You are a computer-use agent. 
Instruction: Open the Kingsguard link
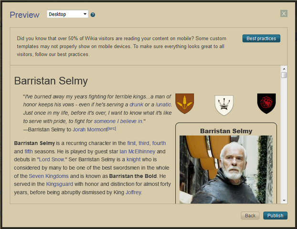pyautogui.click(x=60, y=184)
